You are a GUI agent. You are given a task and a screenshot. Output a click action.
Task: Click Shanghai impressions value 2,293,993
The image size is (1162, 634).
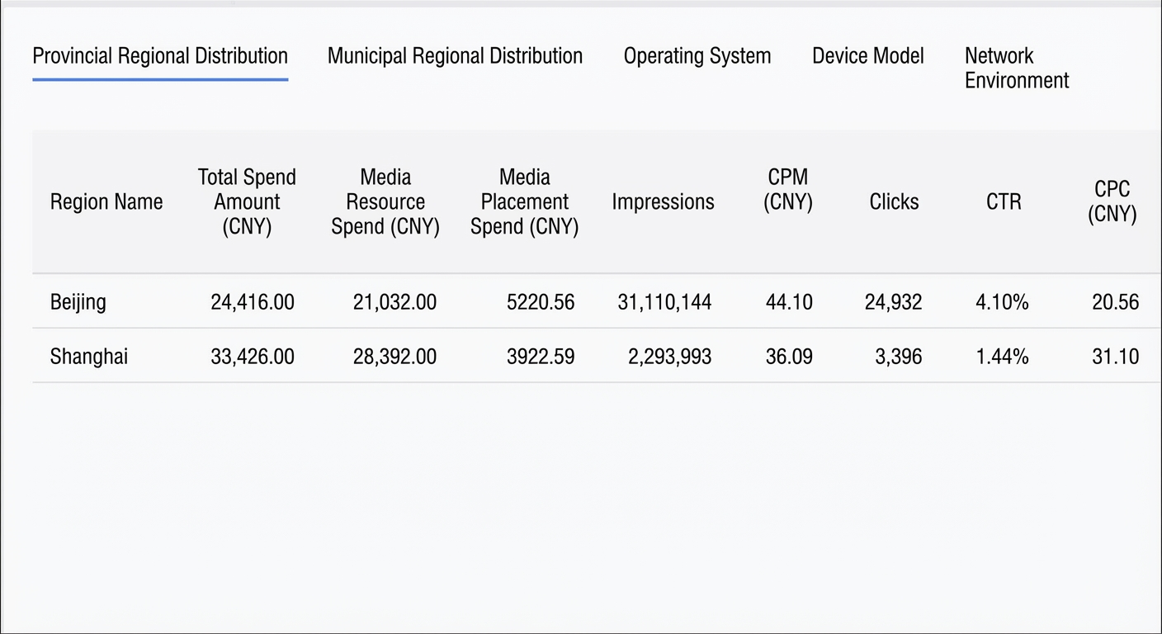[669, 356]
